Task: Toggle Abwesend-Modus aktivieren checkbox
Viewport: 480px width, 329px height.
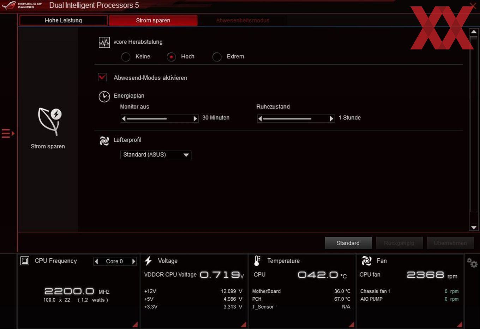Action: pyautogui.click(x=102, y=77)
